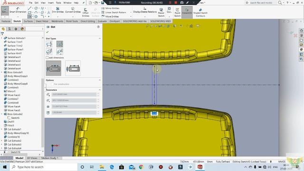The image size is (304, 171).
Task: Open the Mold Tools tab
Action: pyautogui.click(x=72, y=21)
